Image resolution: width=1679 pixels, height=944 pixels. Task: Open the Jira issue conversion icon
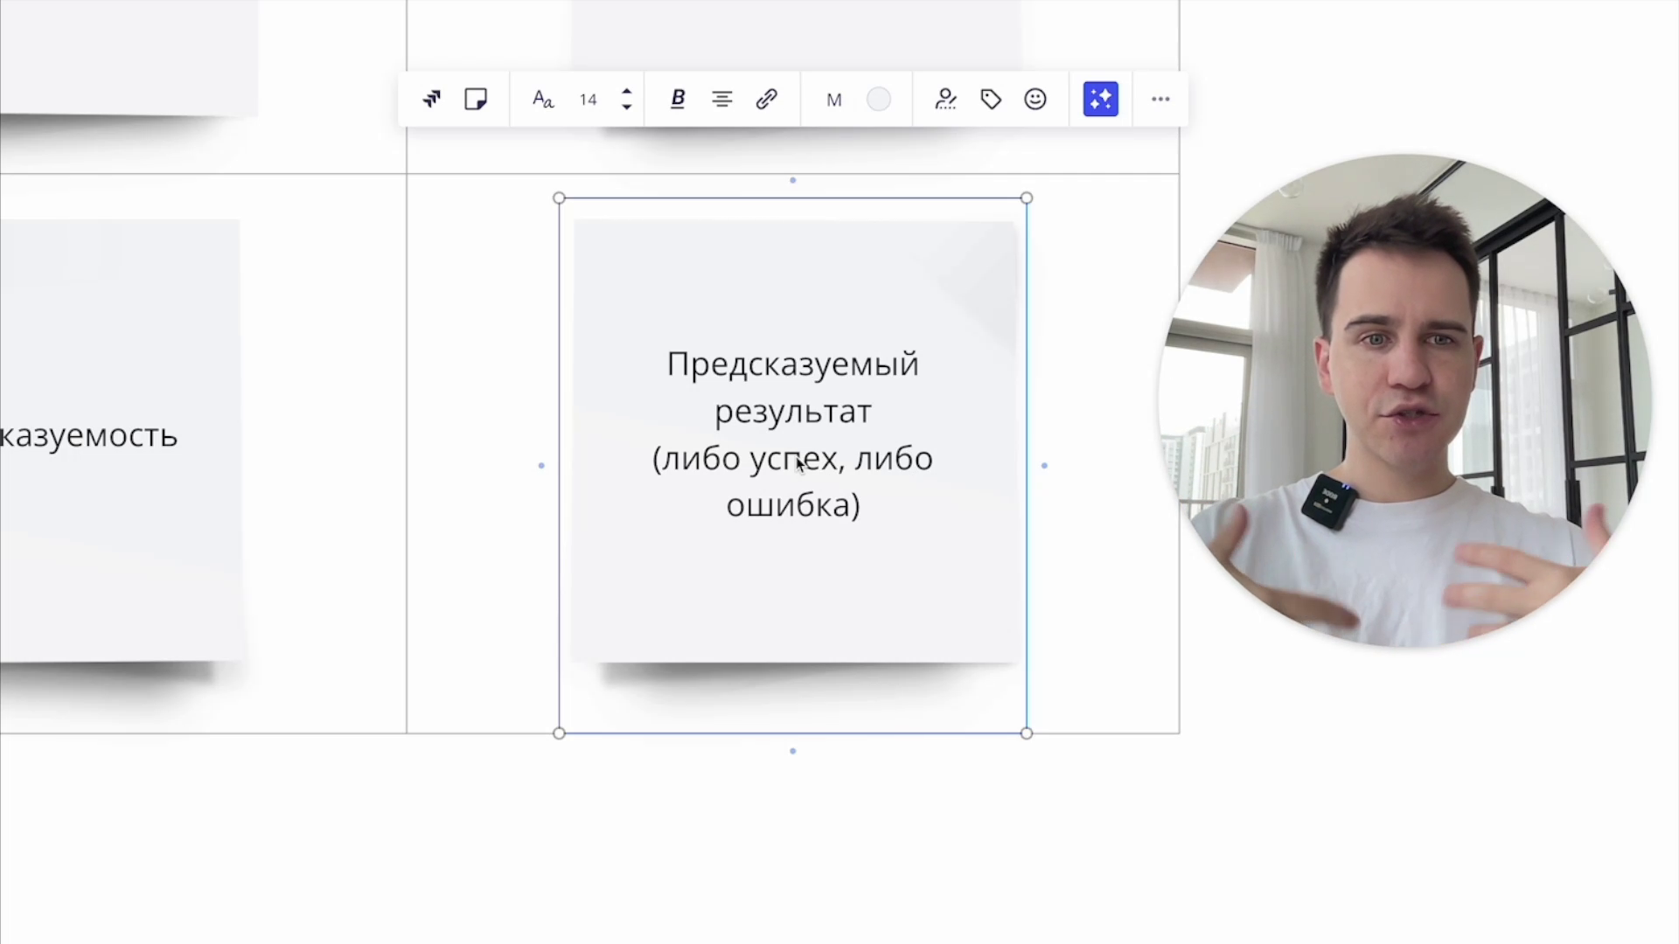point(431,99)
